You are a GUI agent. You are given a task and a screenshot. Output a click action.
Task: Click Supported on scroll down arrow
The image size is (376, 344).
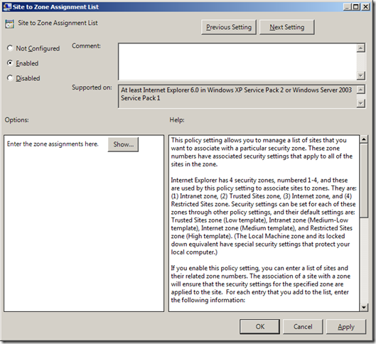(360, 103)
